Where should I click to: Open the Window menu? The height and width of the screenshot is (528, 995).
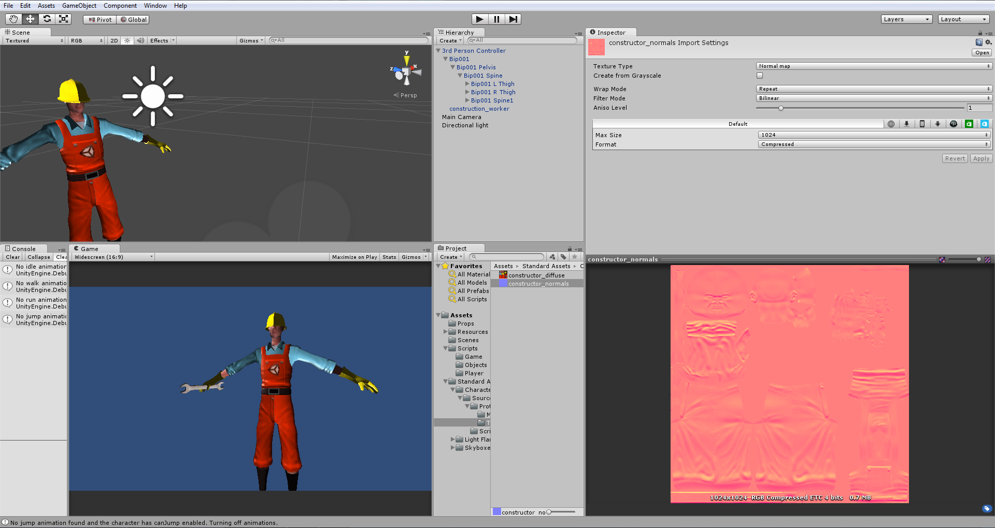click(x=155, y=6)
